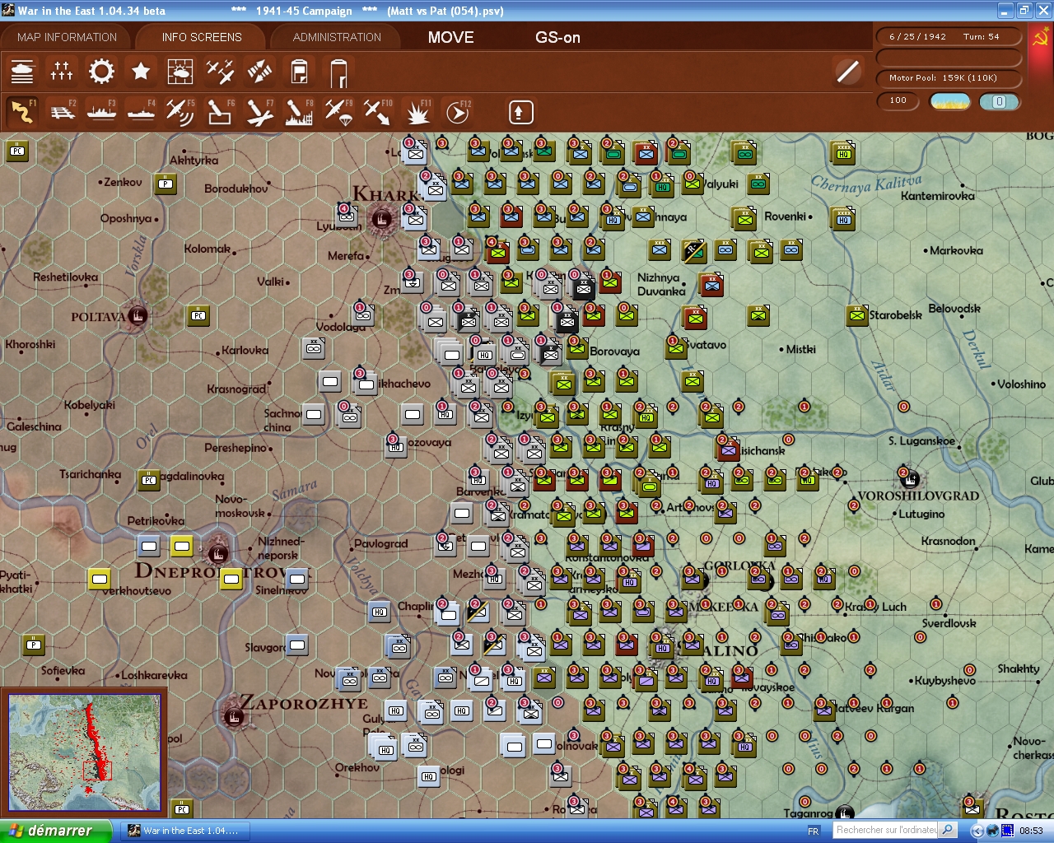The image size is (1054, 843).
Task: Click the End Turn arrow icon (F12)
Action: (457, 112)
